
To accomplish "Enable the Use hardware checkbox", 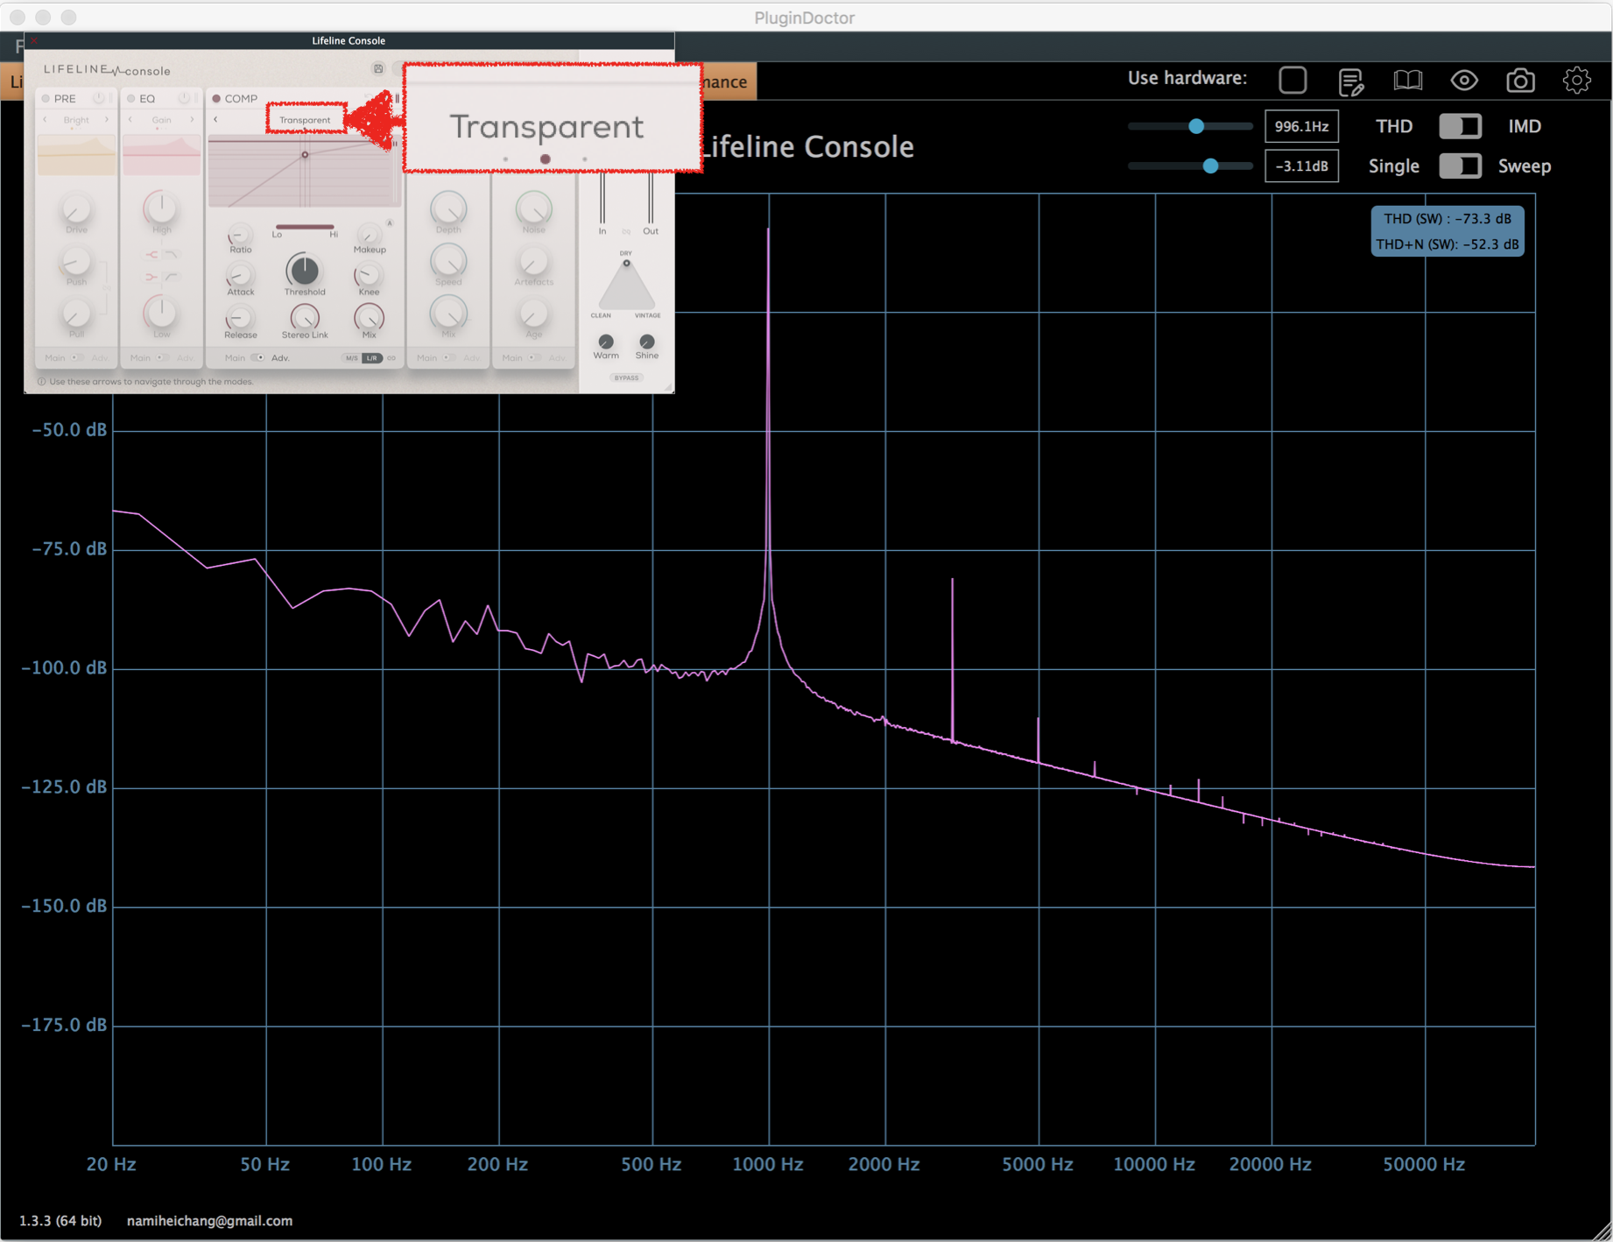I will (x=1293, y=80).
